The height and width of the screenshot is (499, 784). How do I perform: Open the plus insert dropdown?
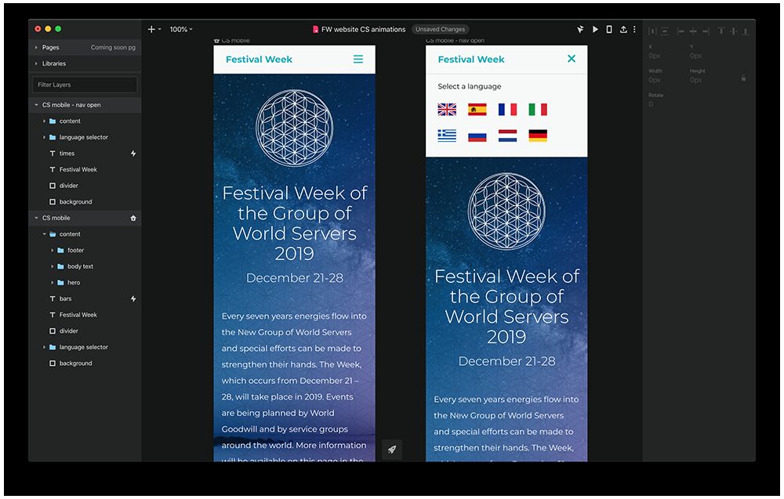click(154, 30)
